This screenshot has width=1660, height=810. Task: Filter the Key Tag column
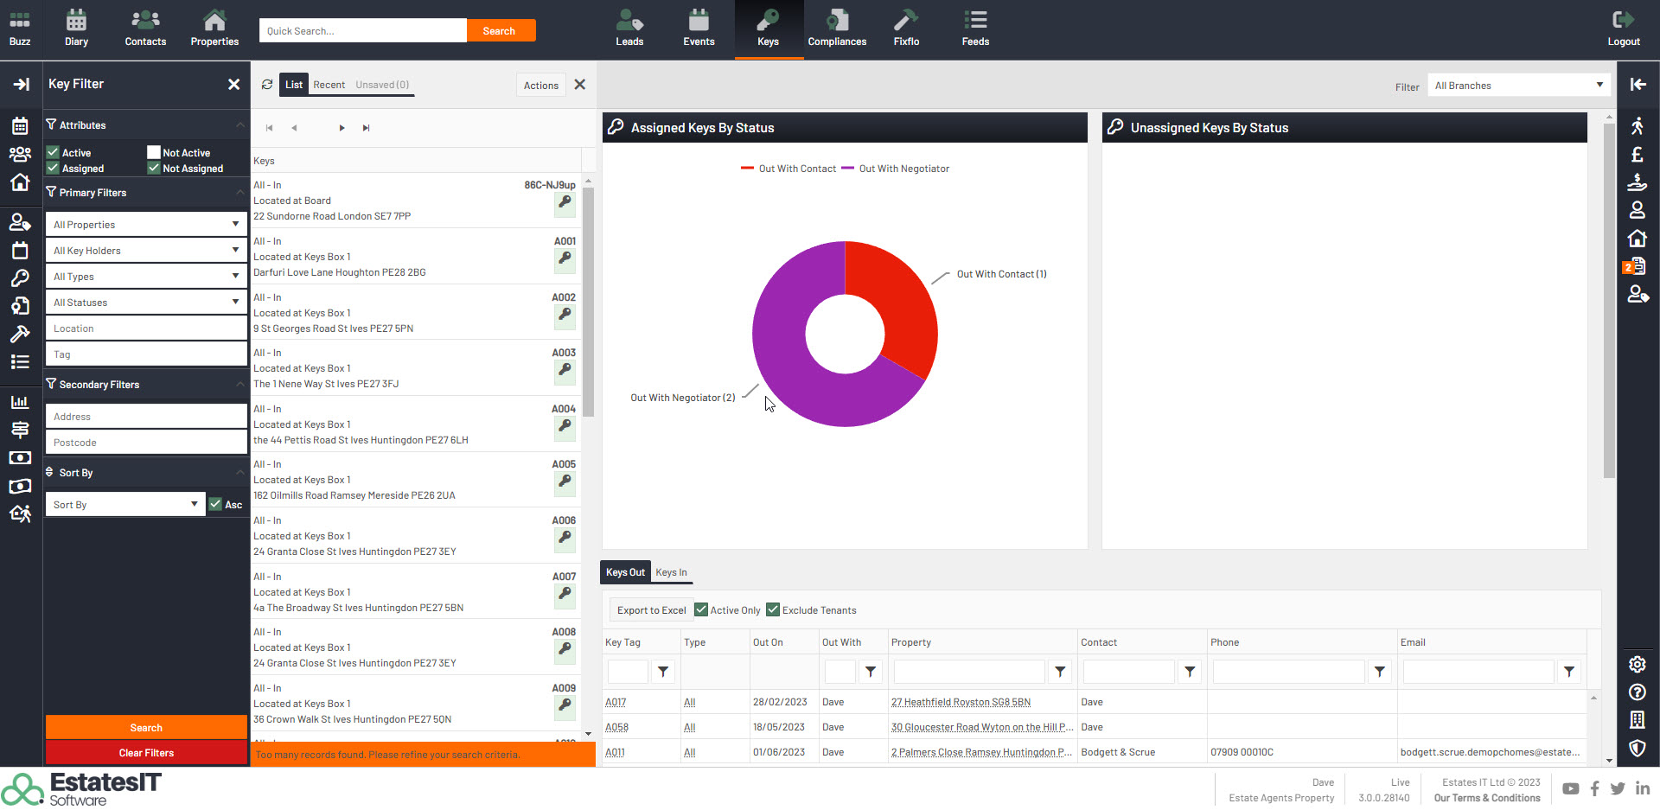tap(662, 672)
